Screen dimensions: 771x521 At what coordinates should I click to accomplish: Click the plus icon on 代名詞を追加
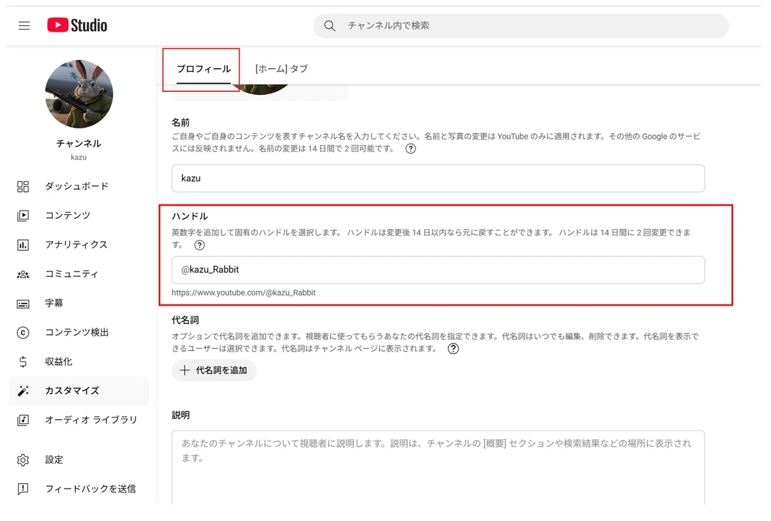coord(185,371)
